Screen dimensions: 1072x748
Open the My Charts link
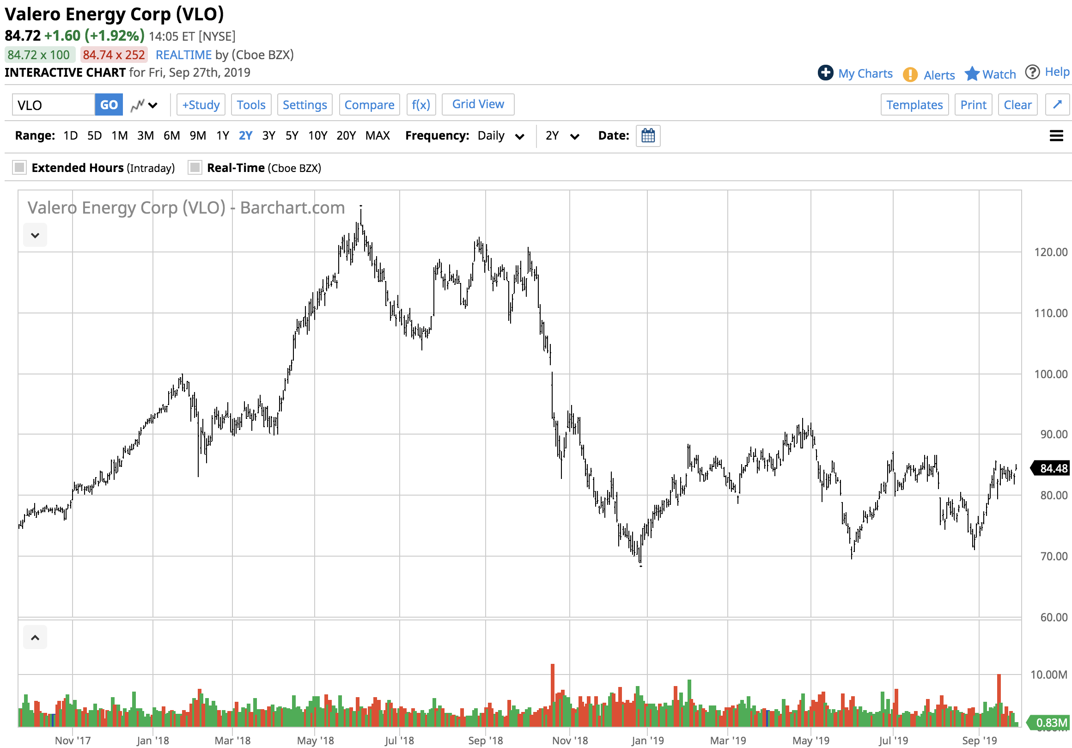[865, 74]
